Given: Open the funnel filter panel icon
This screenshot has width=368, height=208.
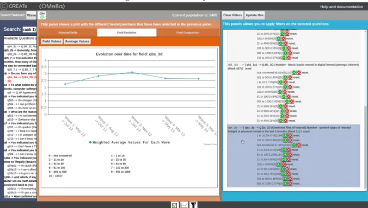Looking at the screenshot, I should 193,205.
